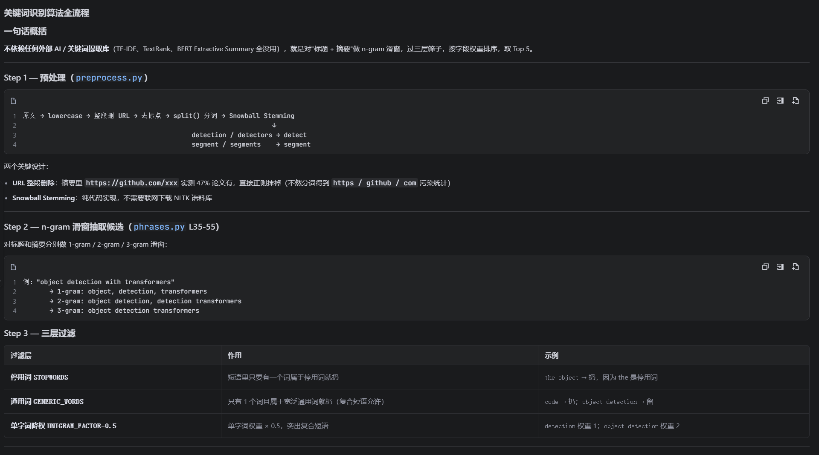Click the 不依赖任何外部 AI bold text
Screen dimensions: 819x455
point(57,49)
